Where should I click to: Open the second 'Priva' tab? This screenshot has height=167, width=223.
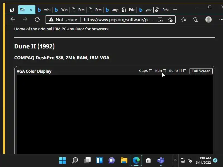tap(95, 10)
